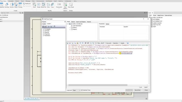Expand iProperties snippets node
Screen dimensions: 182x102
point(44,34)
